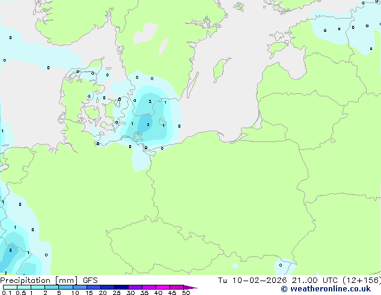Select legend swatch between 30 and 35

(x=135, y=287)
